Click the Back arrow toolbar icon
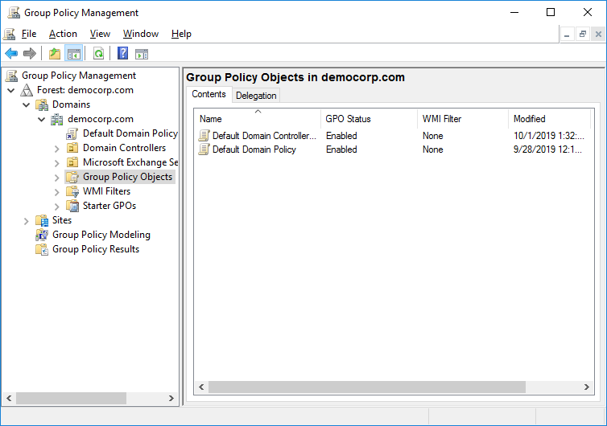This screenshot has height=426, width=607. [x=11, y=54]
